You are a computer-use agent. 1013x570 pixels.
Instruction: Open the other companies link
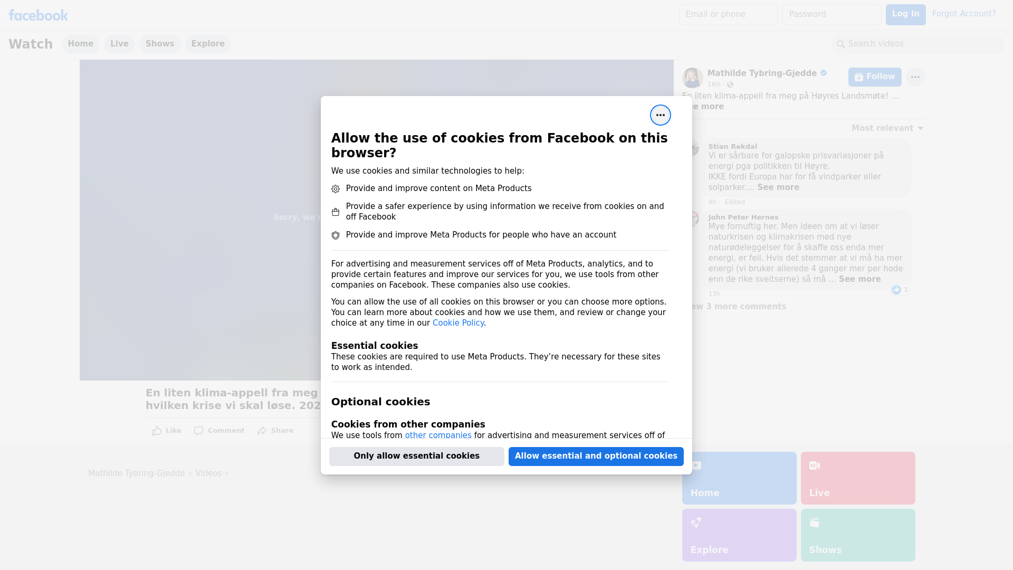click(438, 435)
